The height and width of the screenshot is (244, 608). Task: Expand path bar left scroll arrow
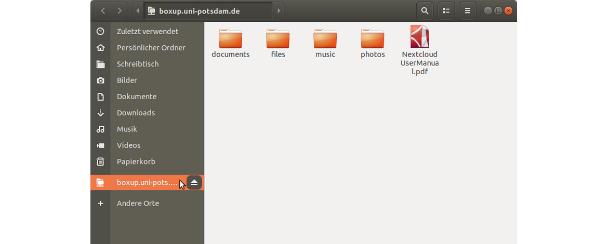pos(138,10)
